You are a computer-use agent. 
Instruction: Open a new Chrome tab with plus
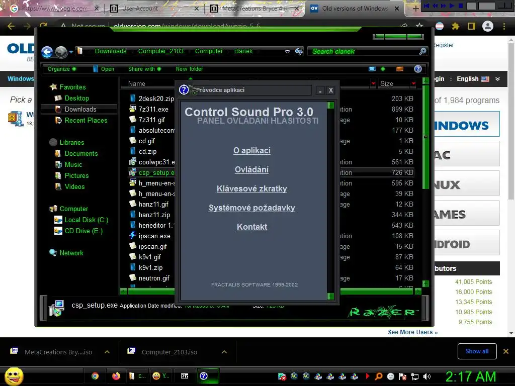click(415, 9)
